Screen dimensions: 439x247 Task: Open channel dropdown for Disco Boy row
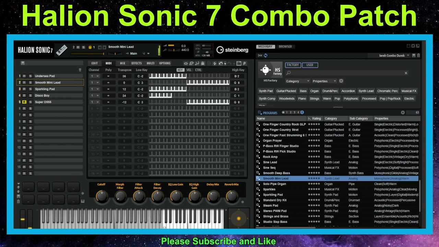[94, 96]
